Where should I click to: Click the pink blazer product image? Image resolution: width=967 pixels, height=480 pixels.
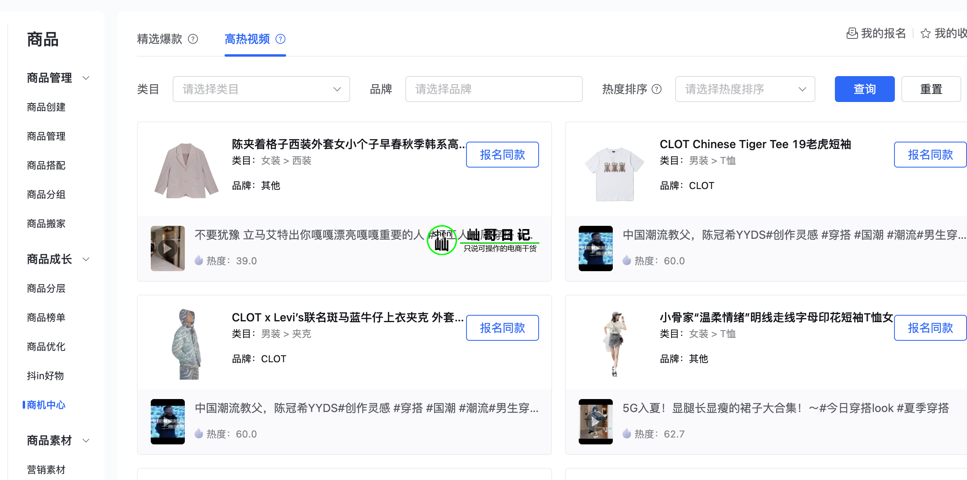pyautogui.click(x=186, y=170)
